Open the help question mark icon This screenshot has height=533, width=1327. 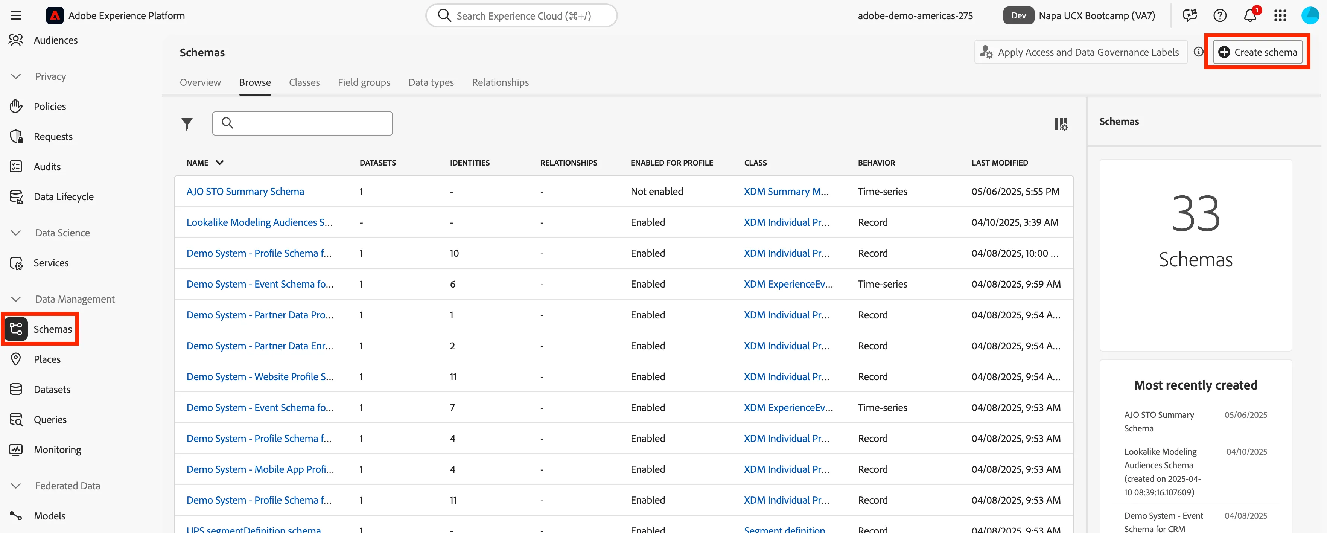pos(1220,15)
